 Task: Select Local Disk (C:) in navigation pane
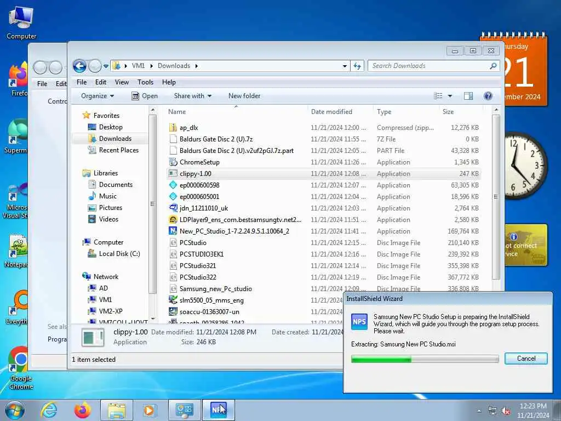tap(119, 254)
